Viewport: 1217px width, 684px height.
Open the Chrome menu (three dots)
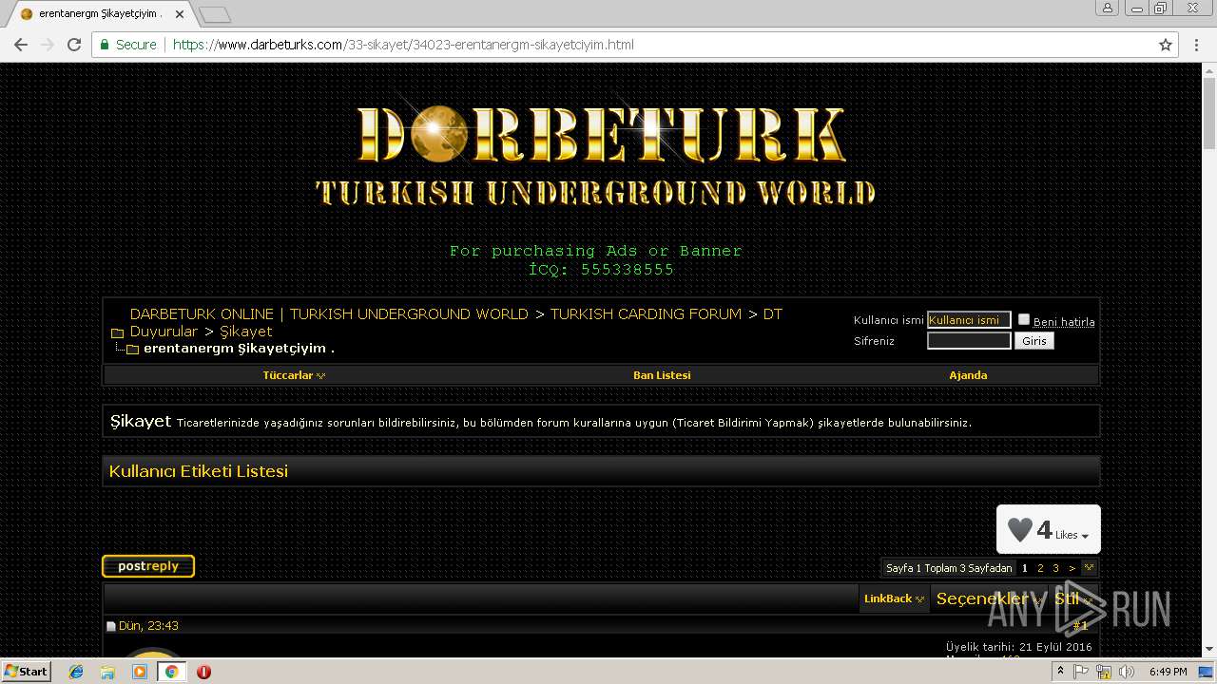coord(1196,45)
